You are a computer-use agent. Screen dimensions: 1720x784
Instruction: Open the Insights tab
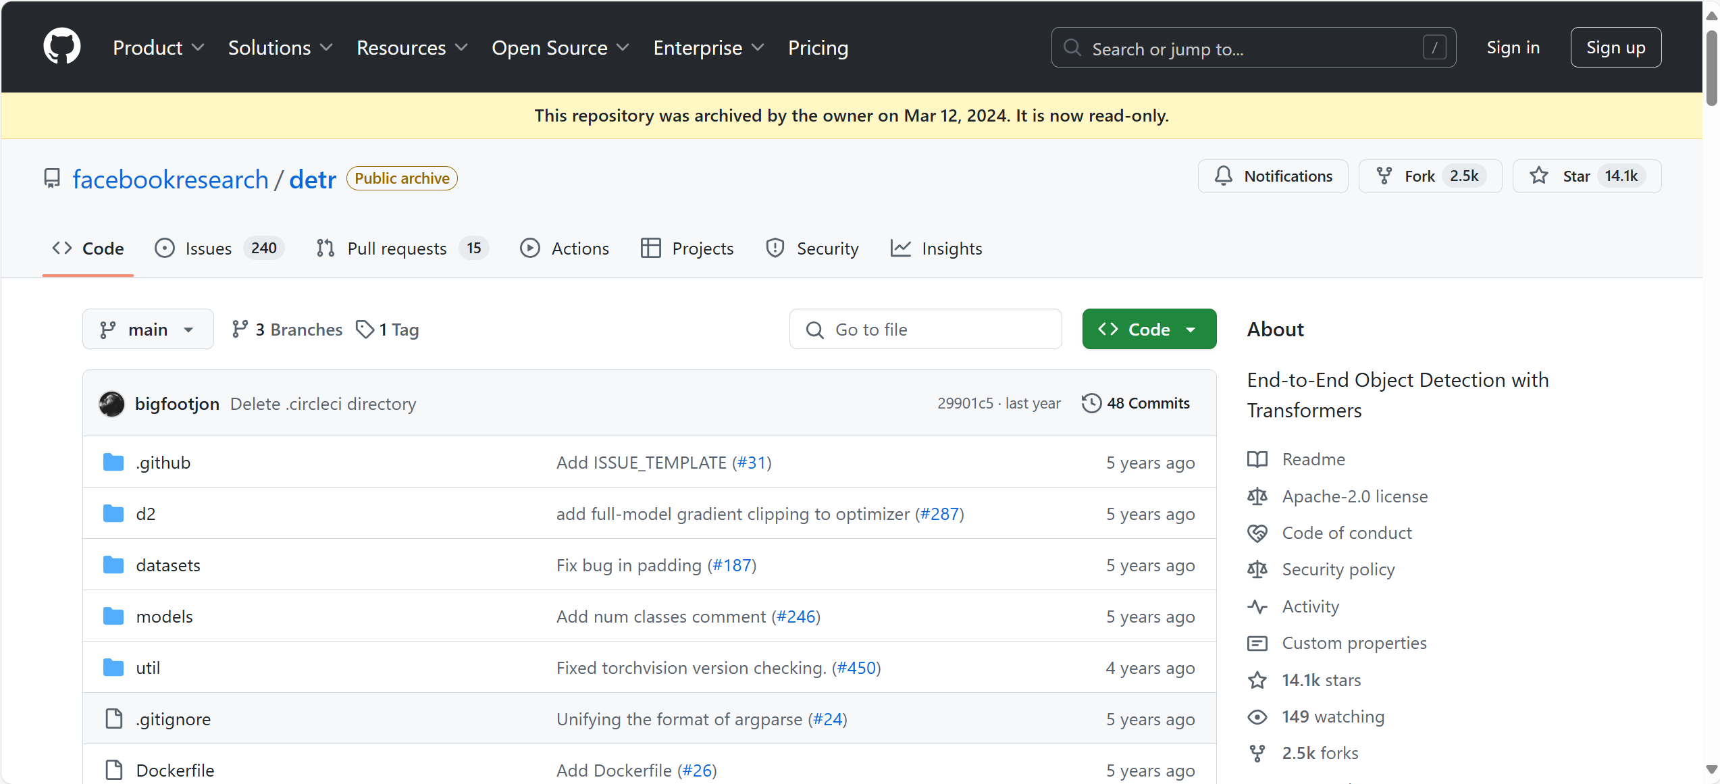pos(936,249)
